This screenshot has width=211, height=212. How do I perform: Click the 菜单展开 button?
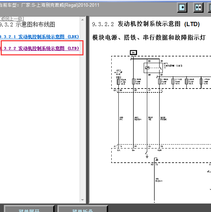tap(29, 209)
